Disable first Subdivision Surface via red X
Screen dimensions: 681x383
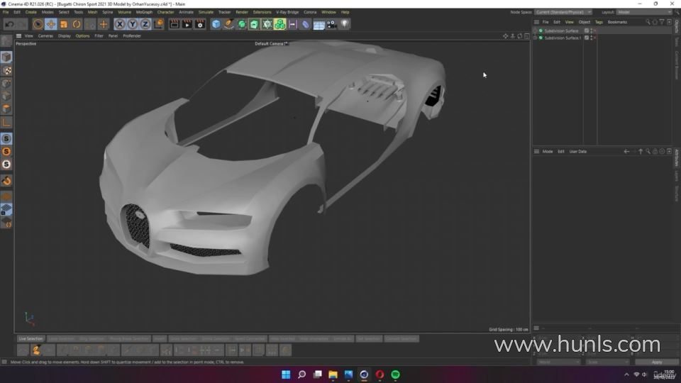594,30
